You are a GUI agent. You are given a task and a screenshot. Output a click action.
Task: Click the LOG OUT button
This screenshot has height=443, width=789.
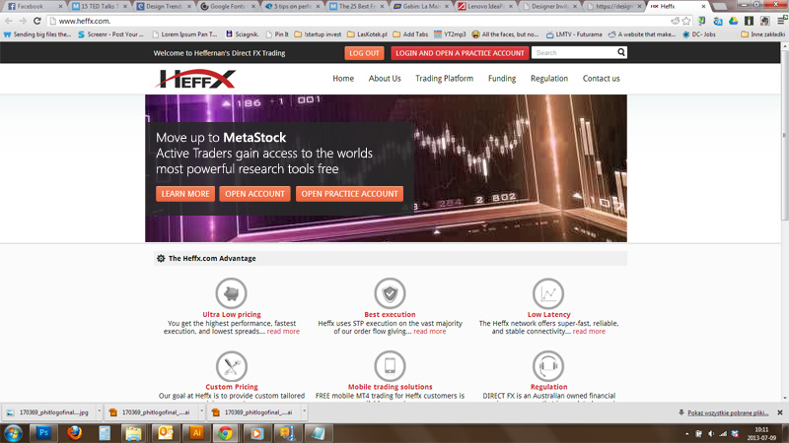click(364, 53)
